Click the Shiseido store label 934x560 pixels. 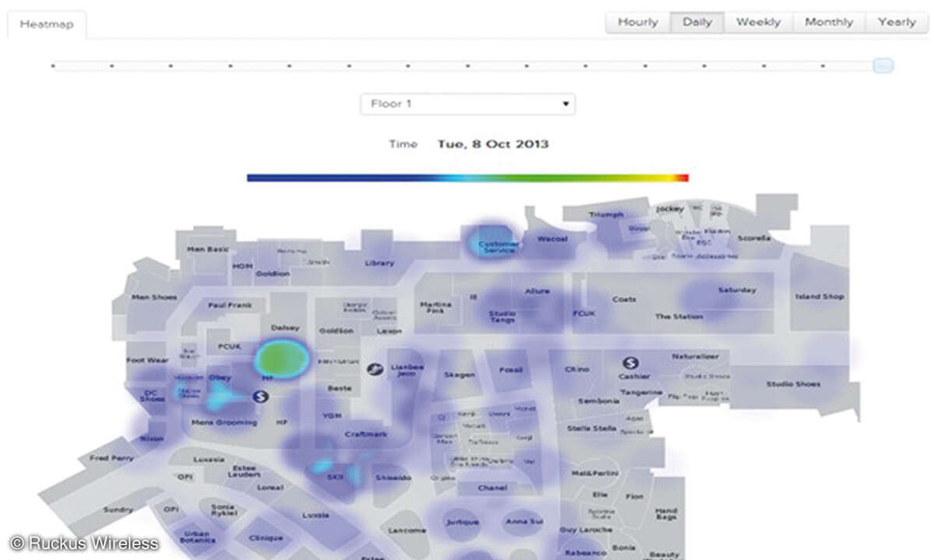click(393, 478)
